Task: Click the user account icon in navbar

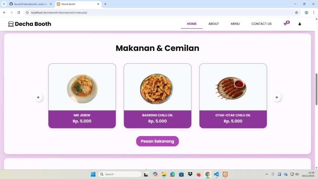Action: point(300,24)
